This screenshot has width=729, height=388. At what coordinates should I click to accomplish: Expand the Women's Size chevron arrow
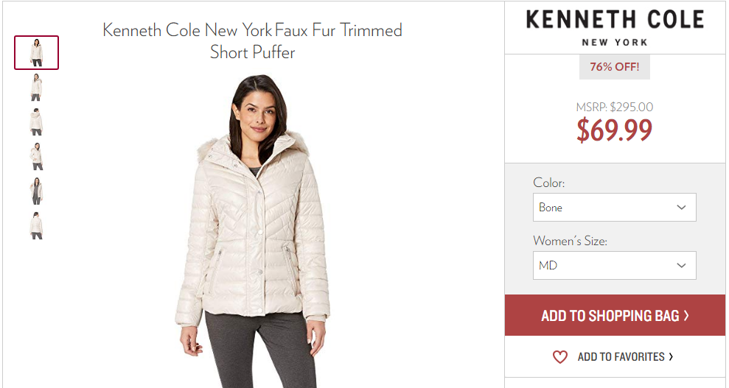(681, 266)
